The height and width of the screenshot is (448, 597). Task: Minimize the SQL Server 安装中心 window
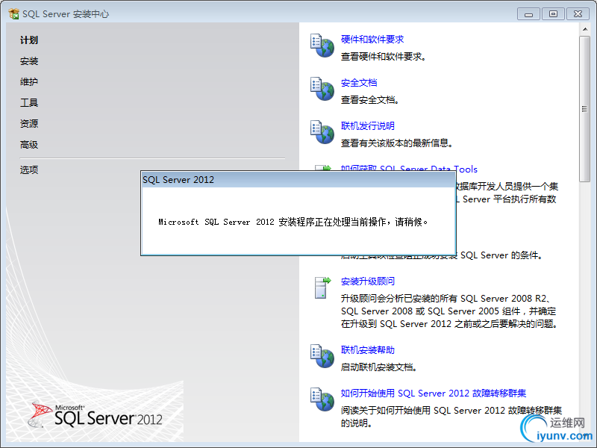tap(528, 14)
